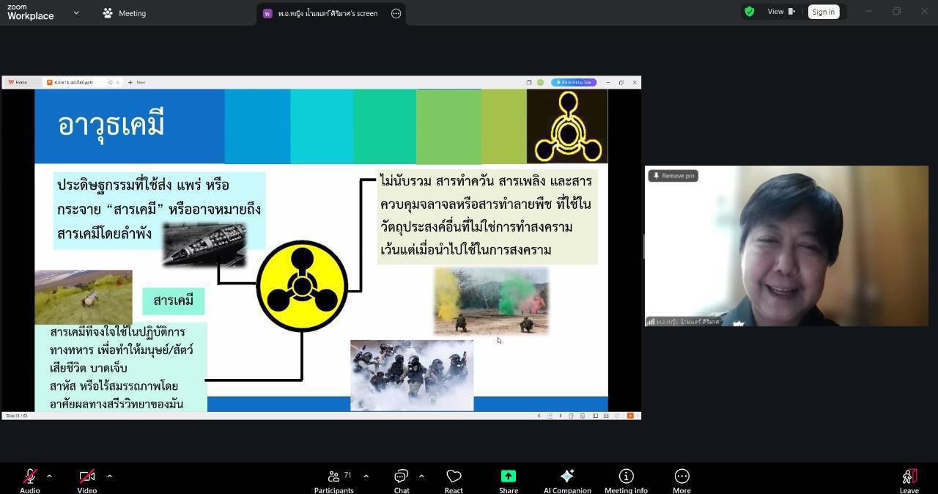Click Remove pin on speaker video
Viewport: 938px width, 494px height.
point(673,176)
